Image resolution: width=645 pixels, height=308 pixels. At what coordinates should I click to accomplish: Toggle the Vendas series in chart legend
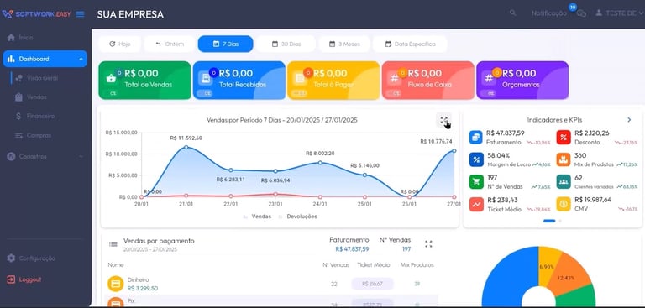(257, 217)
